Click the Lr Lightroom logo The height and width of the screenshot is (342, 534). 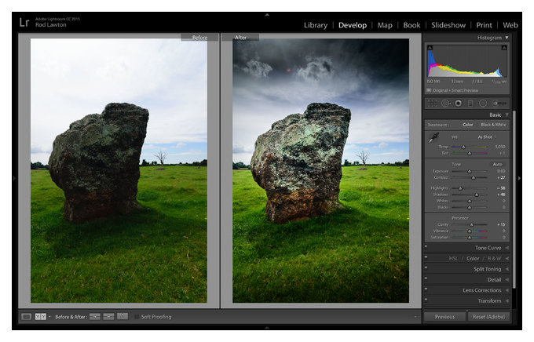pyautogui.click(x=24, y=23)
